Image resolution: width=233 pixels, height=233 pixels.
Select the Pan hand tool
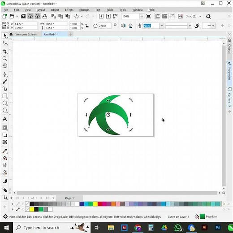[5, 65]
